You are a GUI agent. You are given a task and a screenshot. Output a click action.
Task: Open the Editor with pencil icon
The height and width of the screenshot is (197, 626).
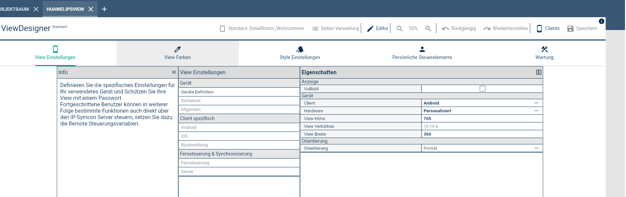point(378,28)
